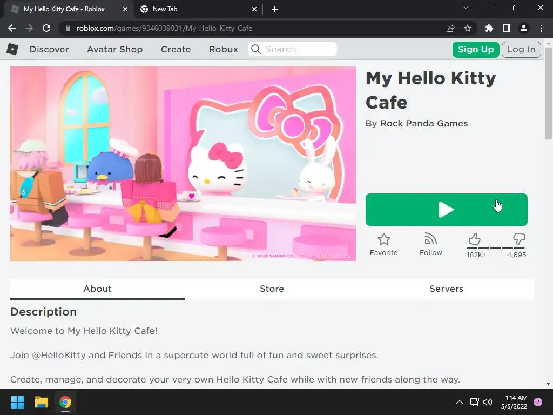Open a new browser tab with plus
Viewport: 553px width, 415px height.
click(x=275, y=9)
